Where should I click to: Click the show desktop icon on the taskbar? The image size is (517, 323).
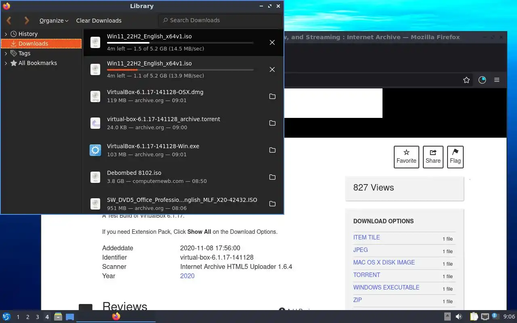(x=70, y=317)
